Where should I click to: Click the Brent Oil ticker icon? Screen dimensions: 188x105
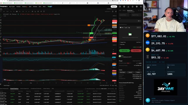coord(147,57)
